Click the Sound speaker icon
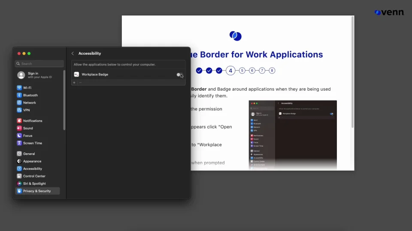412x231 pixels. coord(19,128)
